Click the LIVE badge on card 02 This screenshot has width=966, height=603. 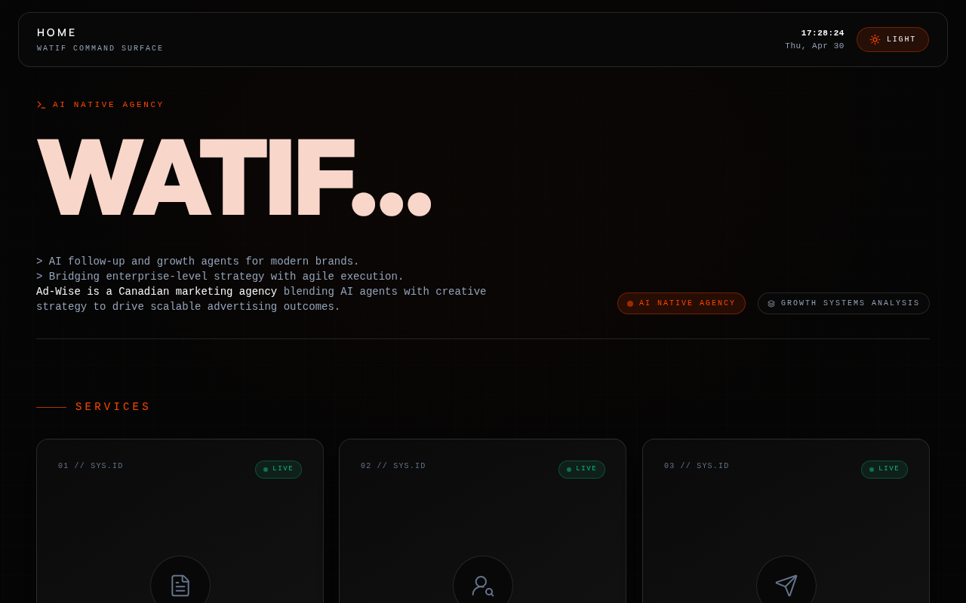coord(582,470)
